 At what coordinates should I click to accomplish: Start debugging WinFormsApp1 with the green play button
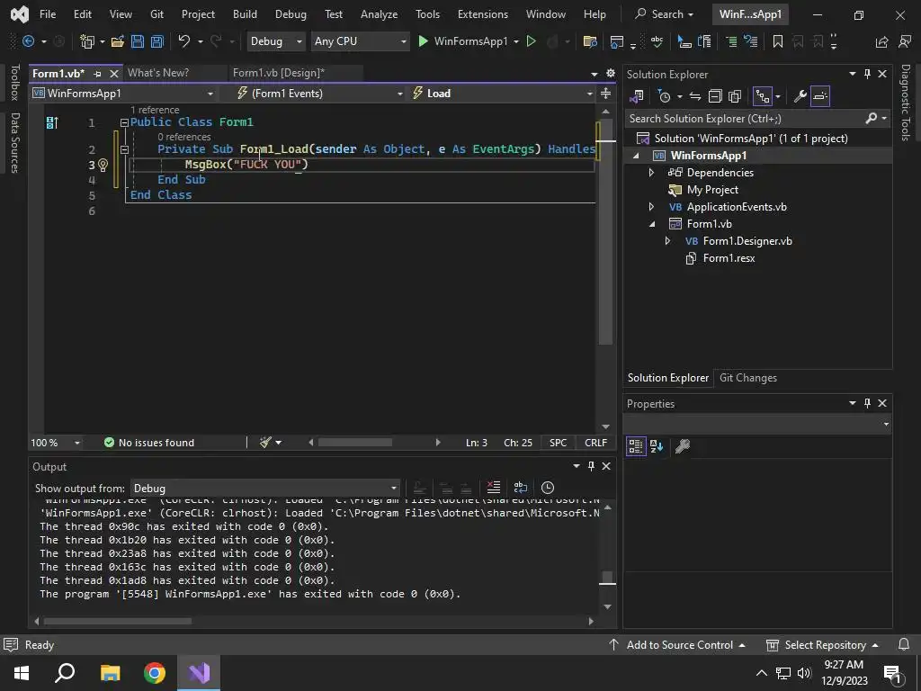[423, 41]
